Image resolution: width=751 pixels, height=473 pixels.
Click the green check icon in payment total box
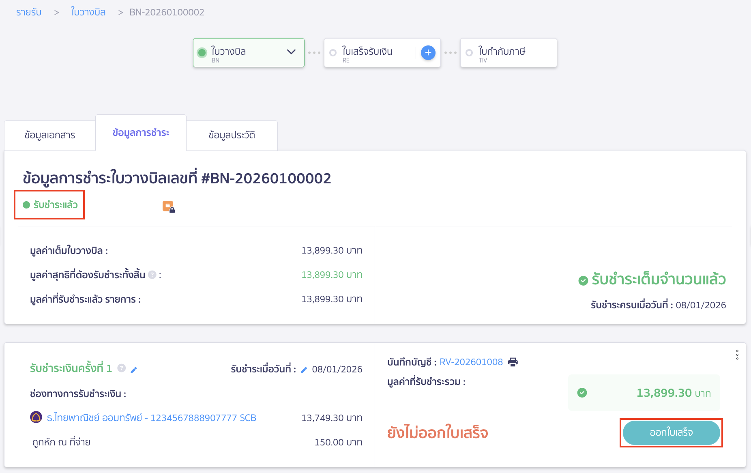(583, 393)
